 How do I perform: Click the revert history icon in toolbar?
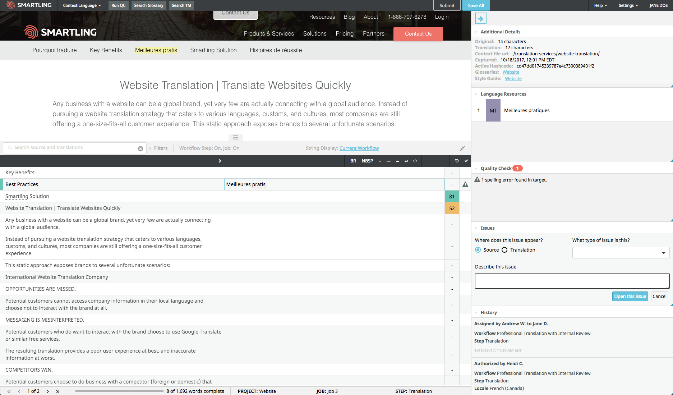click(457, 161)
